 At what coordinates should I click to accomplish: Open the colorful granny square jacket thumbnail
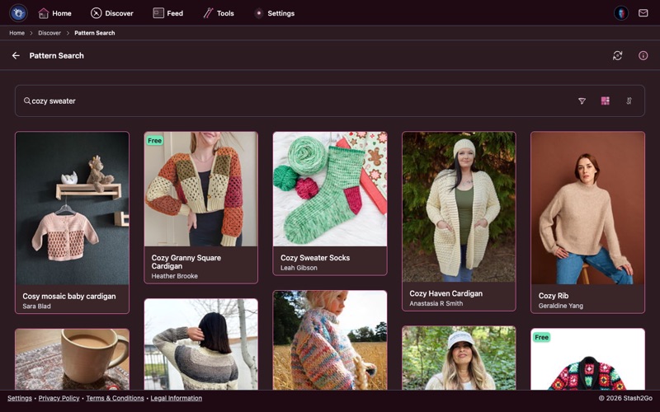(x=587, y=359)
